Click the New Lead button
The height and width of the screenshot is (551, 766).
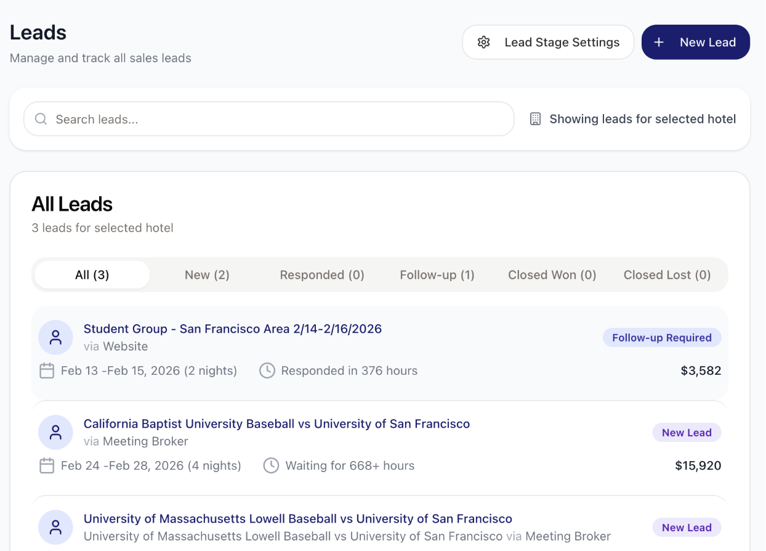point(695,42)
